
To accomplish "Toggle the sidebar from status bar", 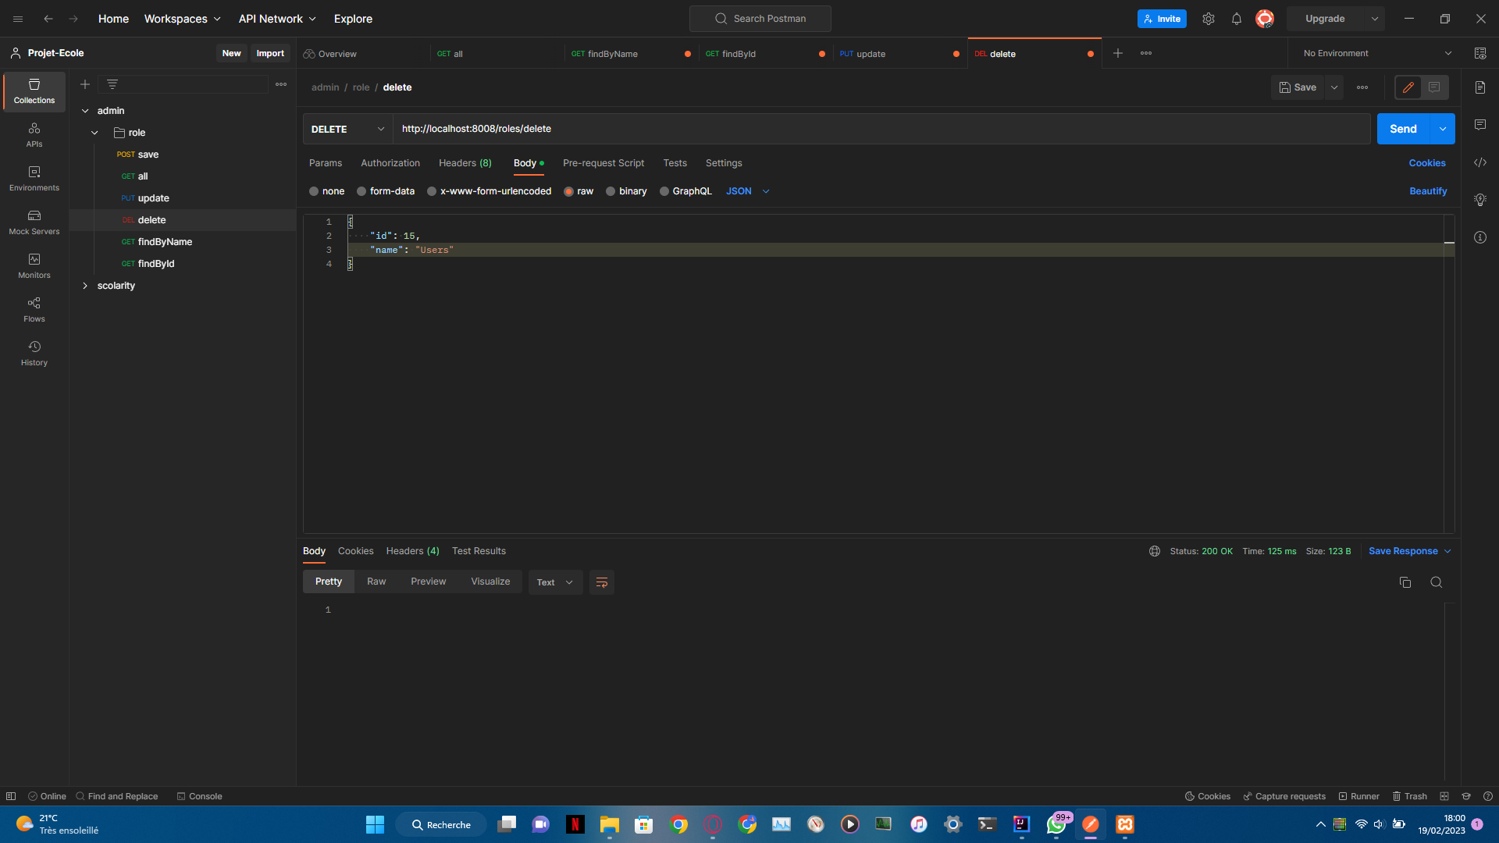I will [x=11, y=796].
